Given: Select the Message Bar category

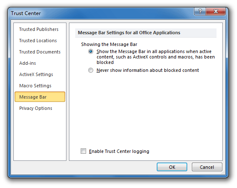Looking at the screenshot, I should (x=40, y=97).
